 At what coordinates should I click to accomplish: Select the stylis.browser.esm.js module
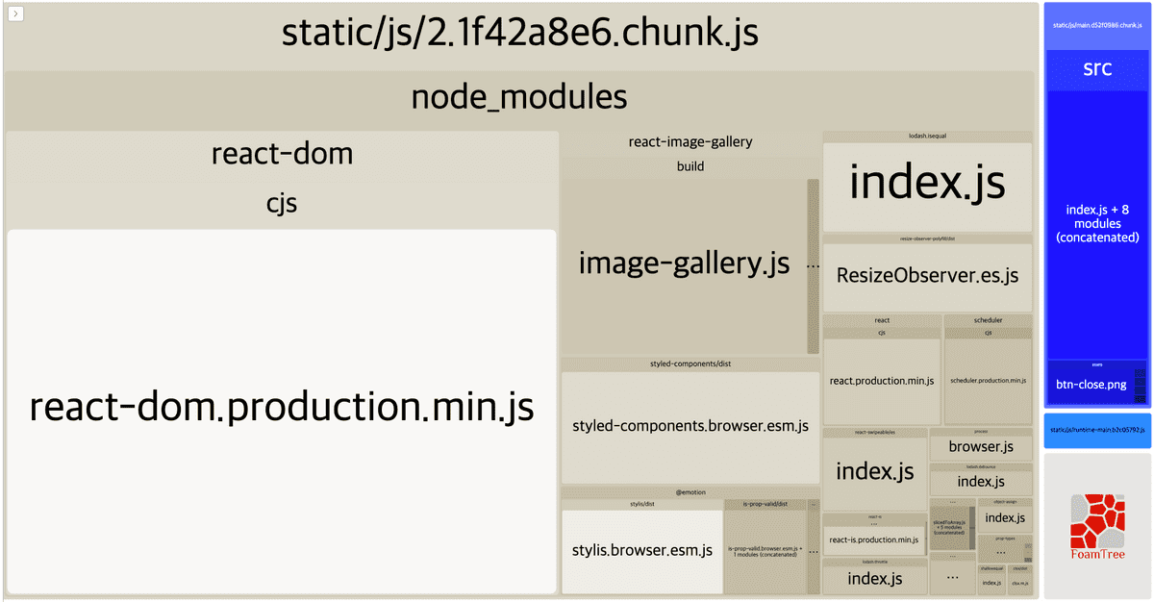coord(642,551)
